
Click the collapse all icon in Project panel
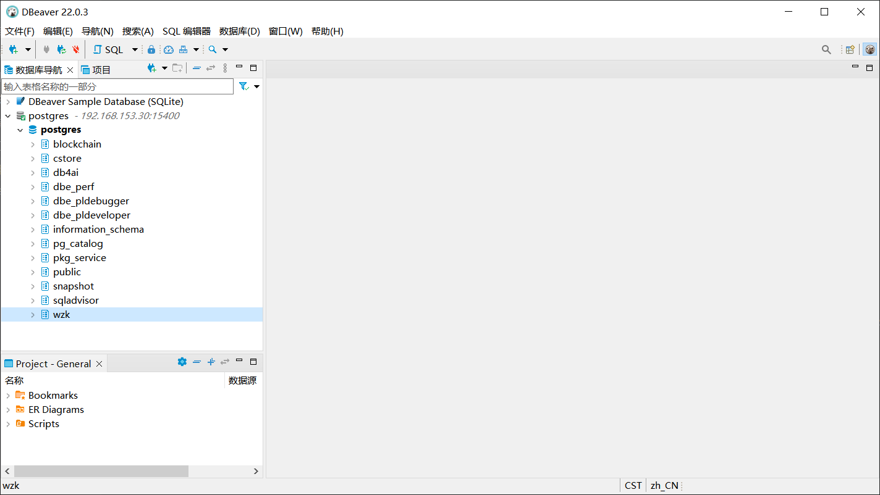(x=197, y=362)
